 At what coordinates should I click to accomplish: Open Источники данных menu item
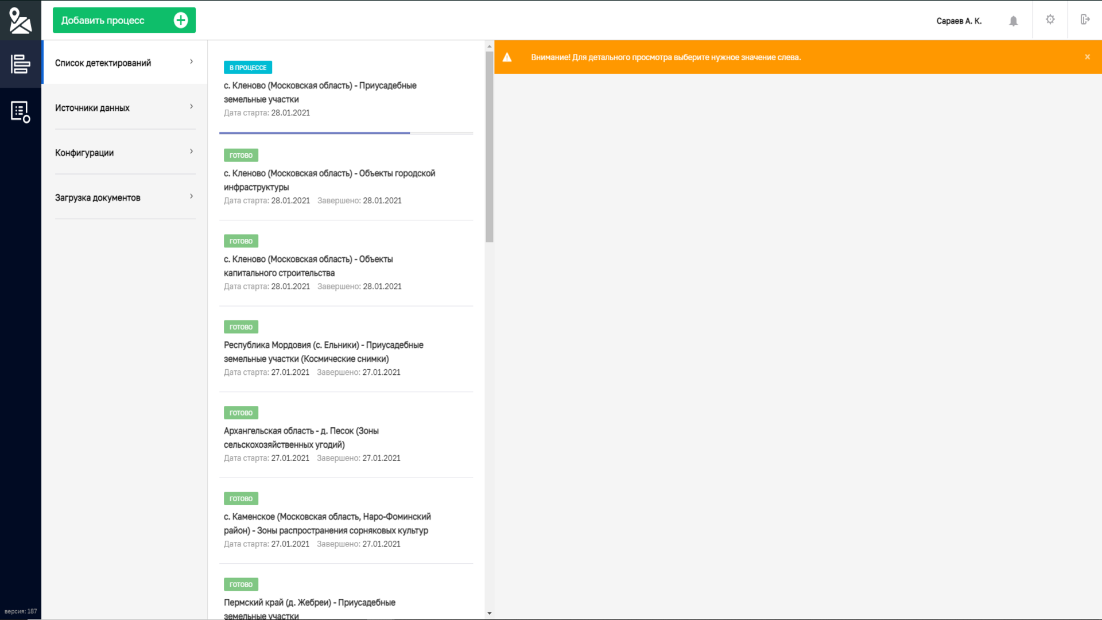[125, 107]
